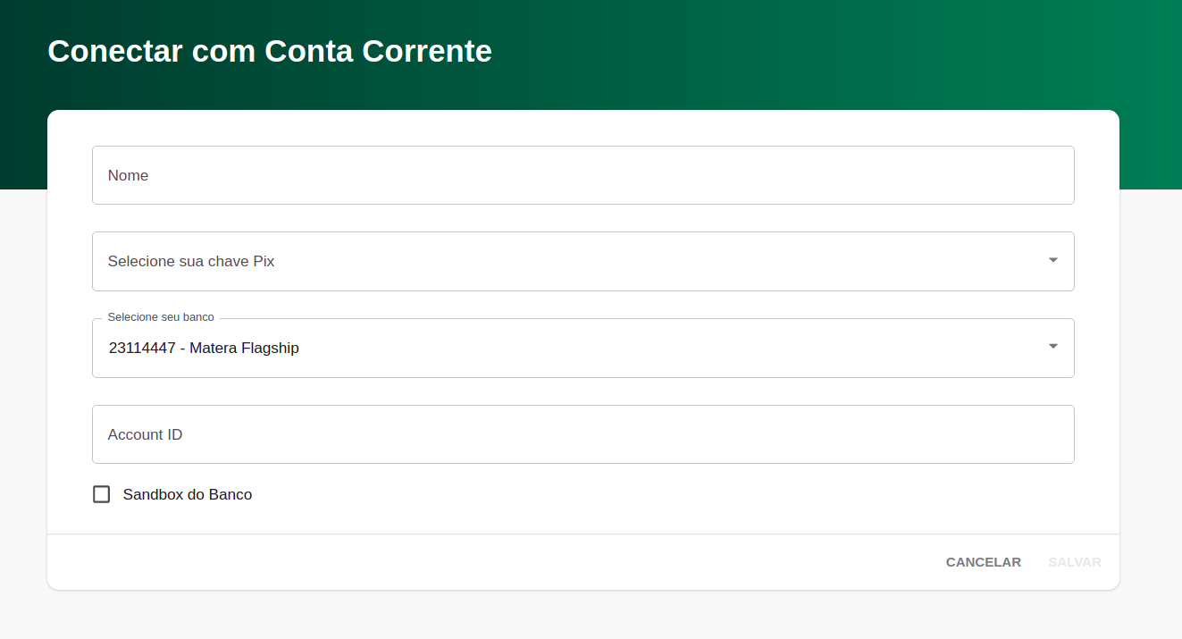Click empty space right of Sandbox do Banco
Image resolution: width=1182 pixels, height=639 pixels.
pos(625,494)
